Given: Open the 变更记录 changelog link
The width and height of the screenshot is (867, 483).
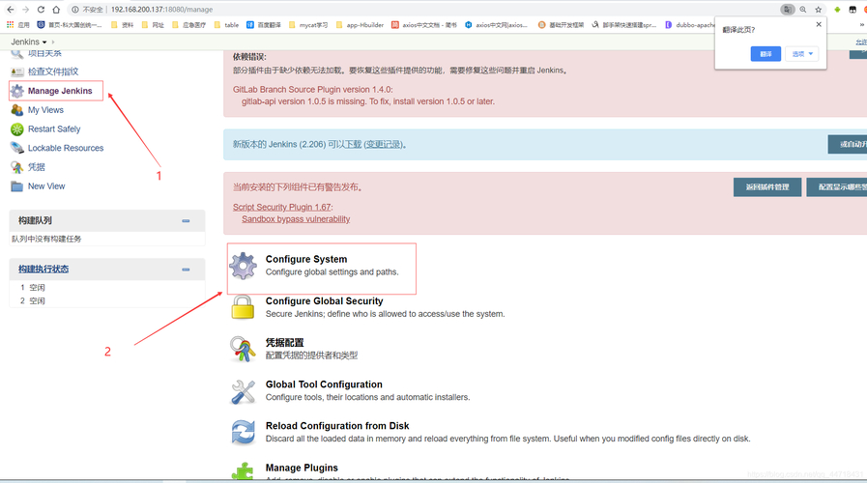Looking at the screenshot, I should coord(383,144).
